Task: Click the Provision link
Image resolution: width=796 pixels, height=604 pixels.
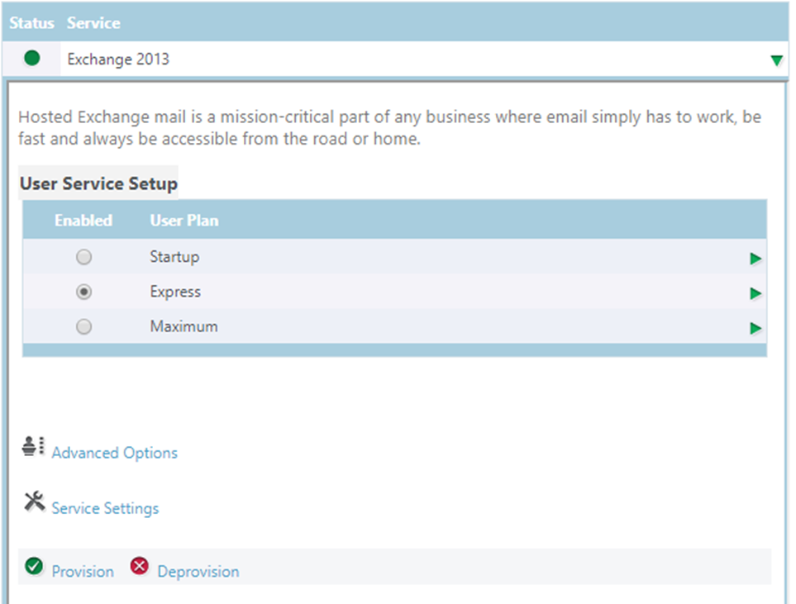Action: click(83, 572)
